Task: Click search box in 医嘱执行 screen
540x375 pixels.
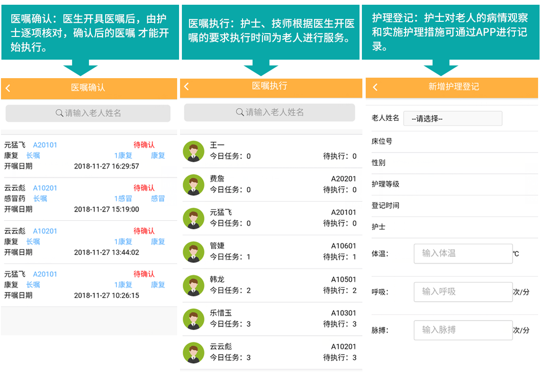Action: point(270,112)
